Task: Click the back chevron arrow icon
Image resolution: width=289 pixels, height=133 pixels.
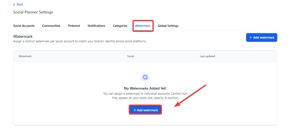Action: click(14, 5)
